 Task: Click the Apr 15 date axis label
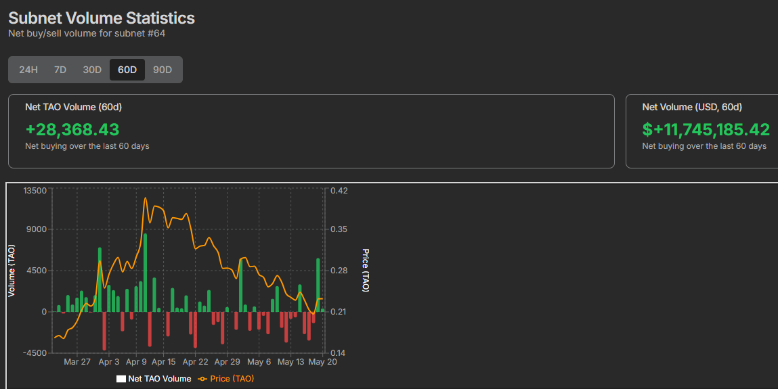pos(163,362)
